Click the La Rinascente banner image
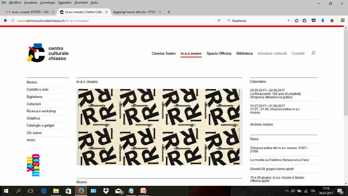 click(x=159, y=127)
